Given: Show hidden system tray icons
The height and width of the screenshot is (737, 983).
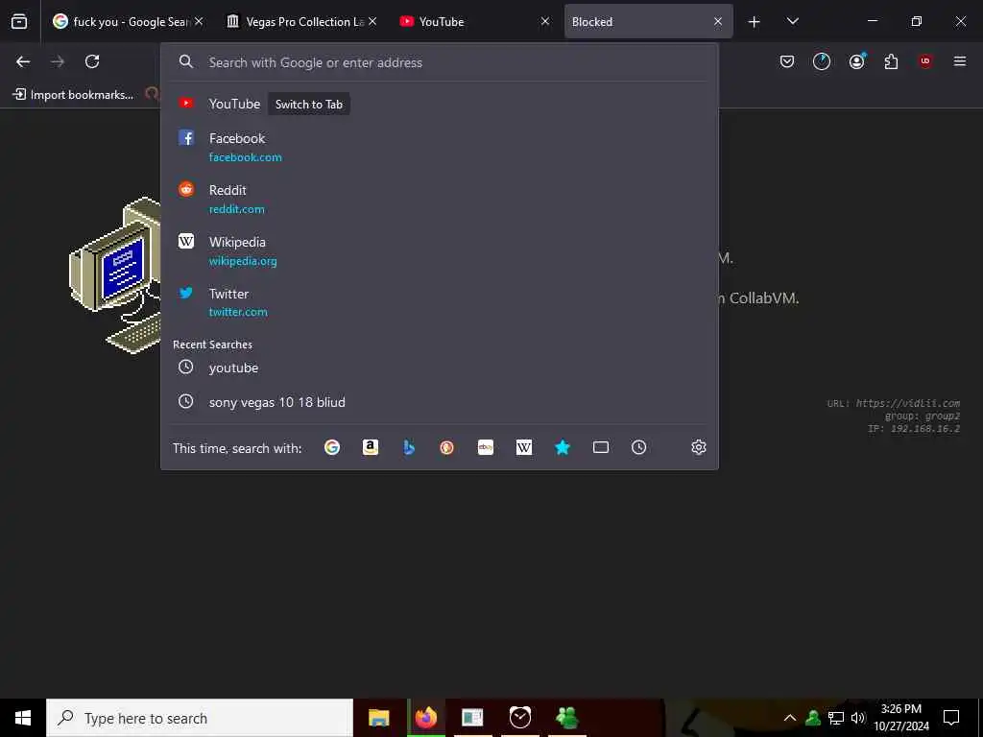Looking at the screenshot, I should tap(790, 718).
